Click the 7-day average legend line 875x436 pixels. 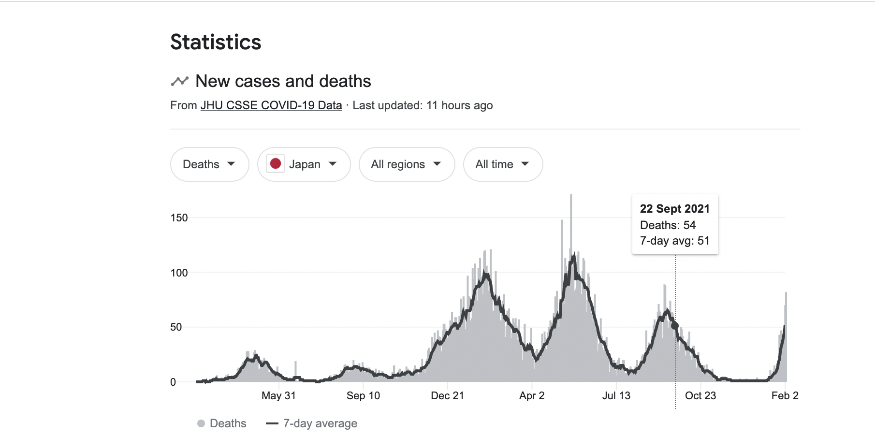pyautogui.click(x=272, y=423)
